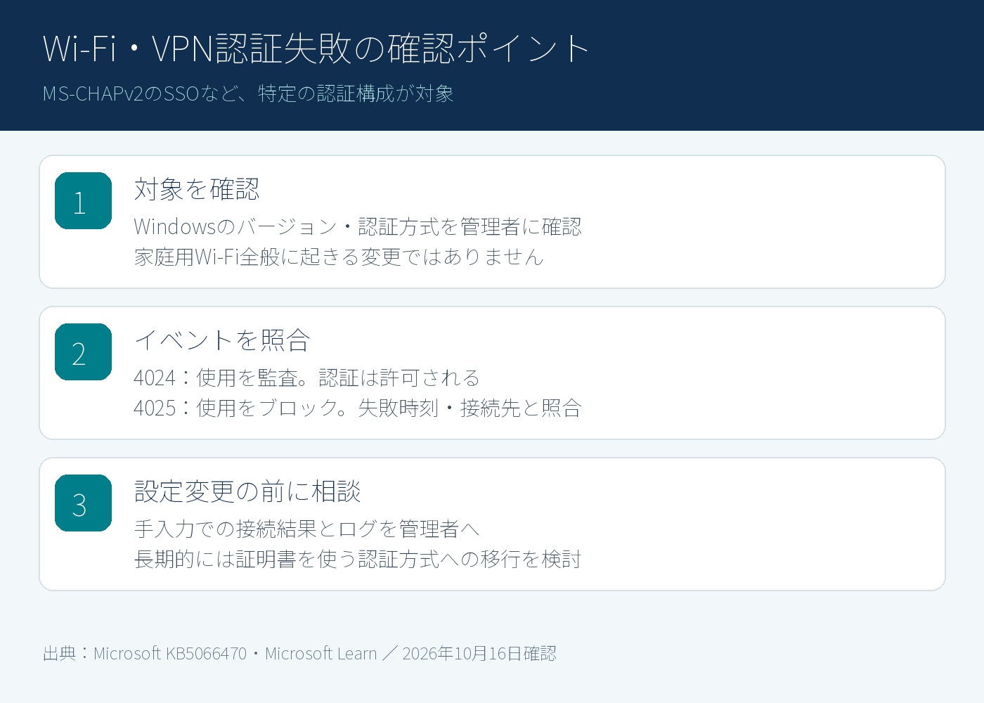984x703 pixels.
Task: Click the heading "イベントを照合"
Action: click(x=222, y=340)
